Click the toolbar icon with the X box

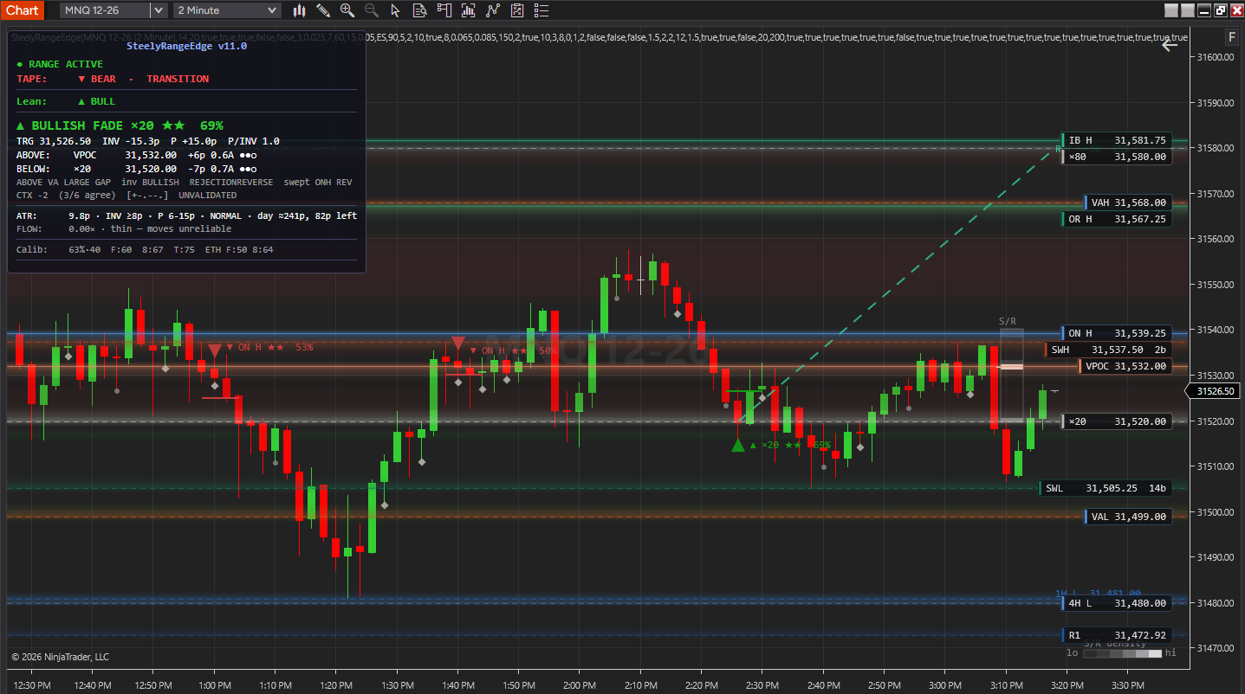coord(517,10)
